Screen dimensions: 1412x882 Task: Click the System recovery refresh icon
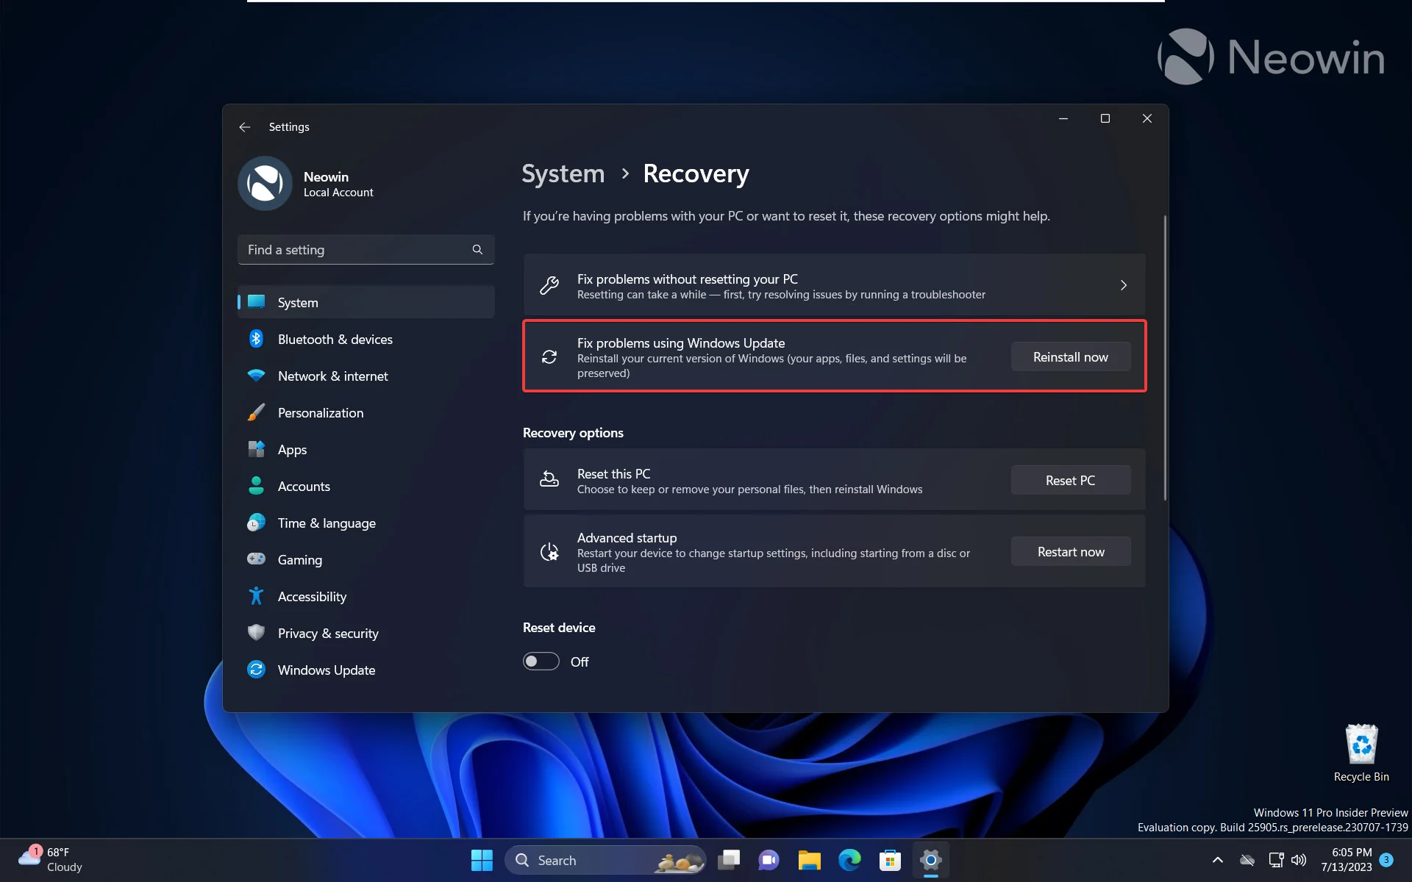[x=549, y=356]
